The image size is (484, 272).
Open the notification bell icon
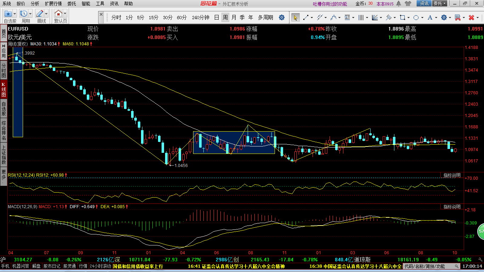coord(399,4)
